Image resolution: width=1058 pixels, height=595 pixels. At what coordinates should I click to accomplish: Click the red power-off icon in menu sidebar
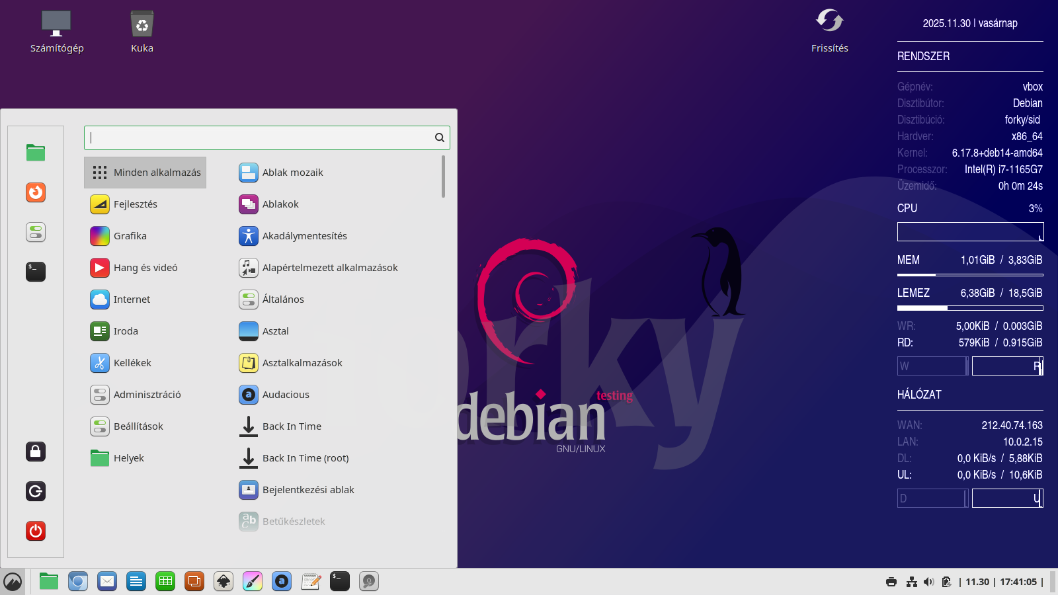(36, 531)
